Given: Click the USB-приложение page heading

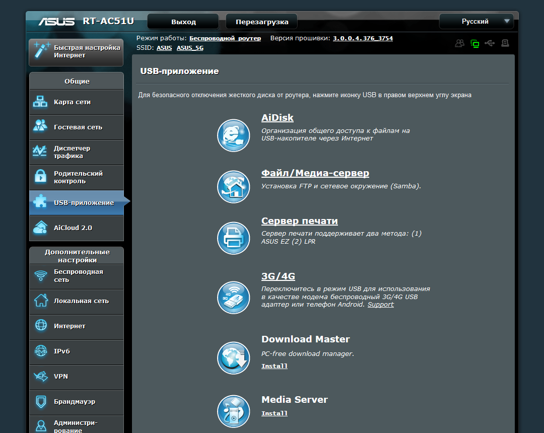Looking at the screenshot, I should coord(179,71).
